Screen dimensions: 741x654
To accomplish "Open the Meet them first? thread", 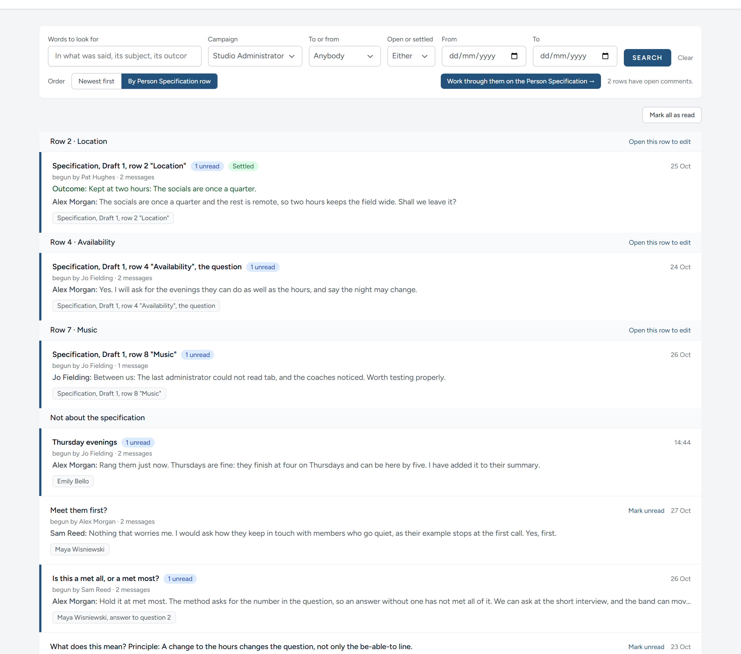I will tap(79, 510).
